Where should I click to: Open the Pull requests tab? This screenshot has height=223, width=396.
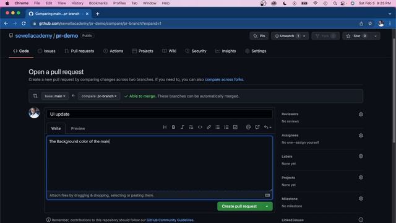point(79,51)
